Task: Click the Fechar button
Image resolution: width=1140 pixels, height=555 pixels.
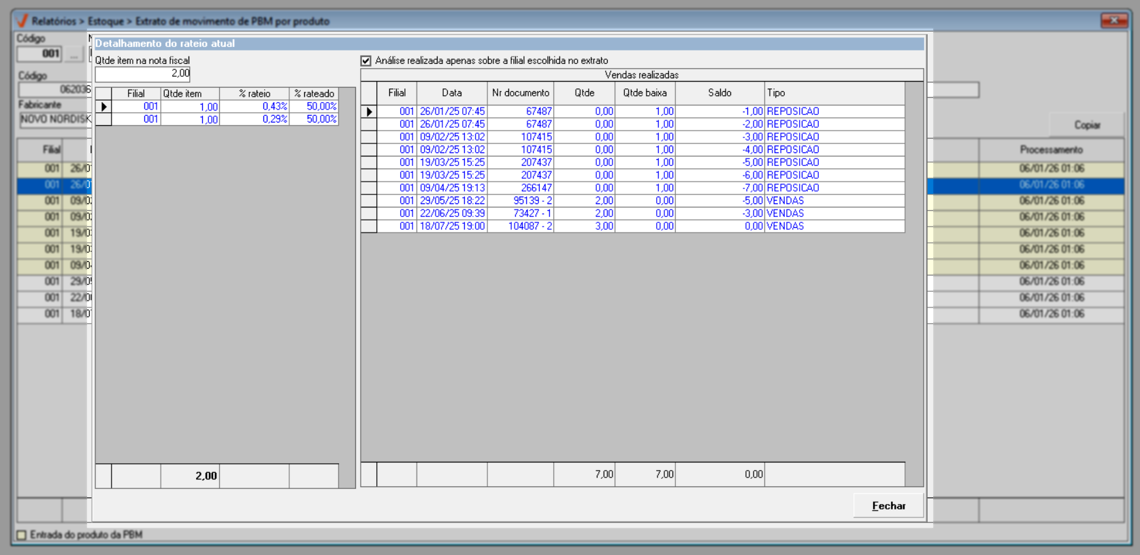Action: click(888, 505)
